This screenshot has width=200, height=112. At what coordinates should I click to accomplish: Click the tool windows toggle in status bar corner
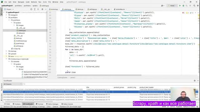coord(2,107)
